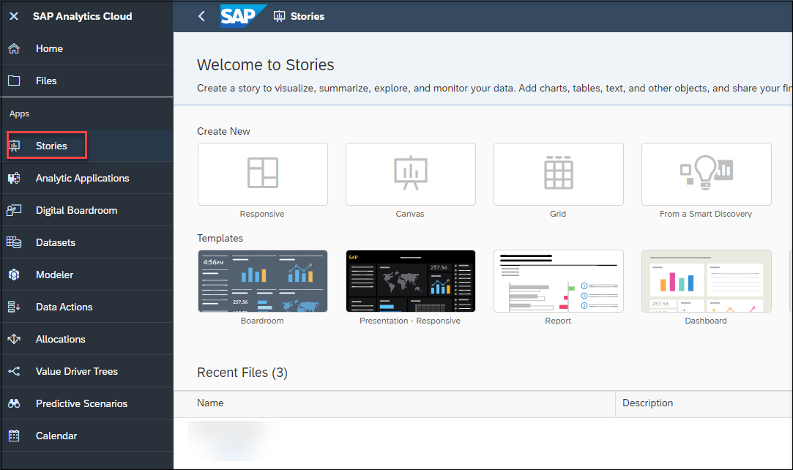Click the SAP logo in header
The image size is (793, 470).
tap(243, 16)
